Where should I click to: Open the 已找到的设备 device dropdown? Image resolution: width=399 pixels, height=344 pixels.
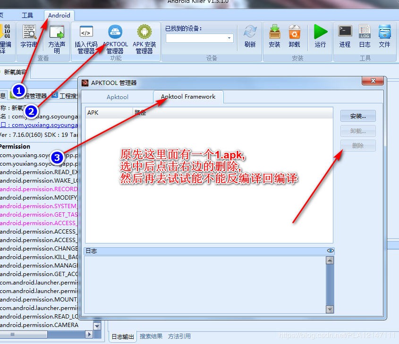tap(229, 38)
